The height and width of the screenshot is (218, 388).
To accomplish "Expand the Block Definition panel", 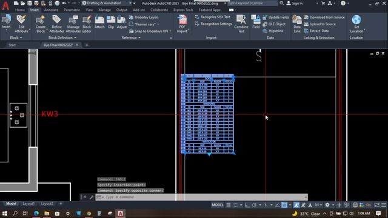I will point(62,38).
